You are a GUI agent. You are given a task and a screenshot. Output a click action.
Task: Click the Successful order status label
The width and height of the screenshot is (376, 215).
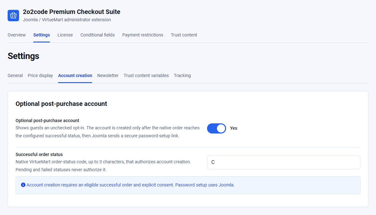(x=39, y=154)
